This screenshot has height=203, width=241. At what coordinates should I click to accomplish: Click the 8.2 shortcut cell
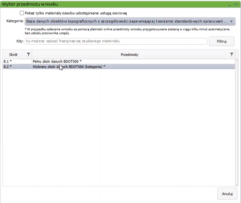(8, 67)
